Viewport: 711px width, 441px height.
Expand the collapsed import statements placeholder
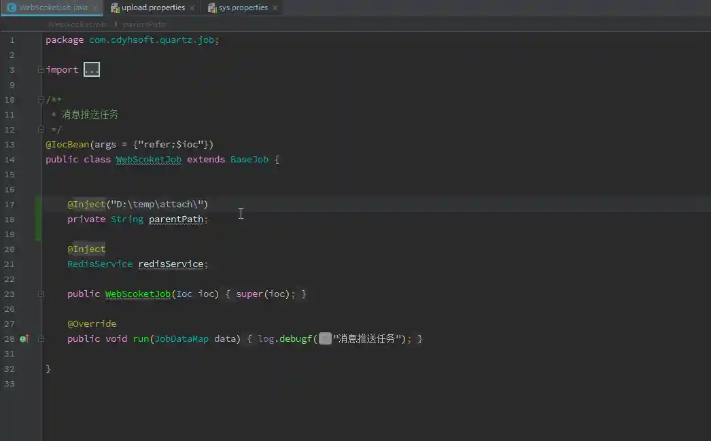pyautogui.click(x=91, y=69)
